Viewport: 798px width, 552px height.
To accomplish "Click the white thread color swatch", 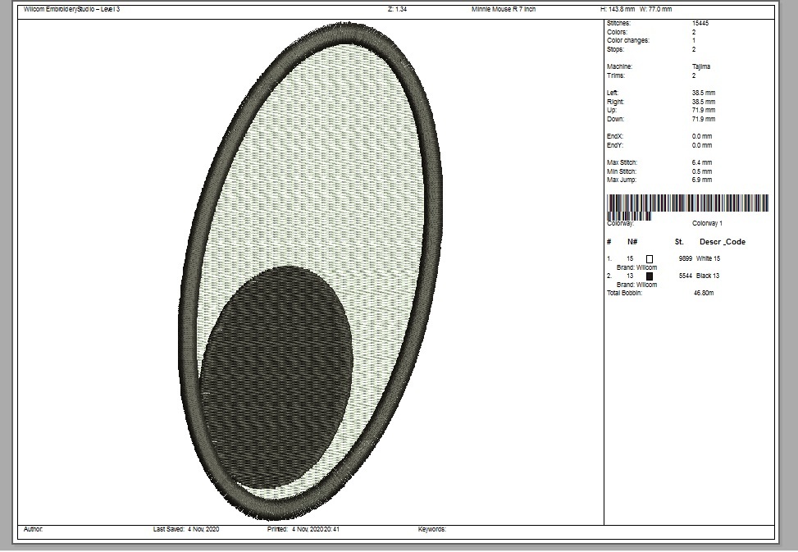I will [650, 259].
